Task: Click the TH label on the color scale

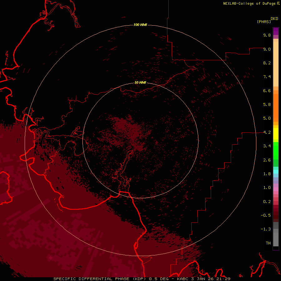Action: [x=268, y=243]
